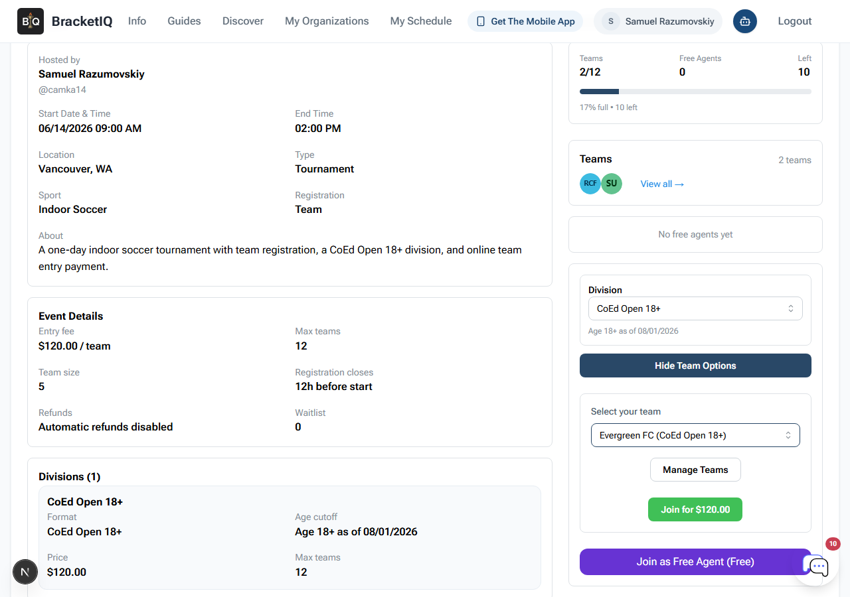Viewport: 850px width, 597px height.
Task: Open My Schedule
Action: (x=421, y=21)
